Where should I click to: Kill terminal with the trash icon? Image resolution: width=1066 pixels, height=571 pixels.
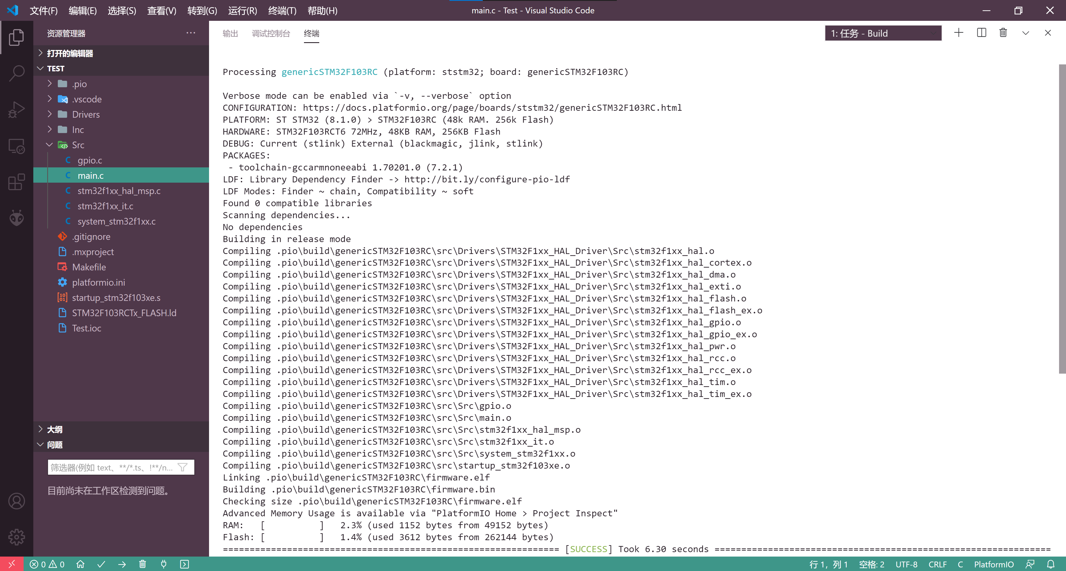pos(1003,33)
